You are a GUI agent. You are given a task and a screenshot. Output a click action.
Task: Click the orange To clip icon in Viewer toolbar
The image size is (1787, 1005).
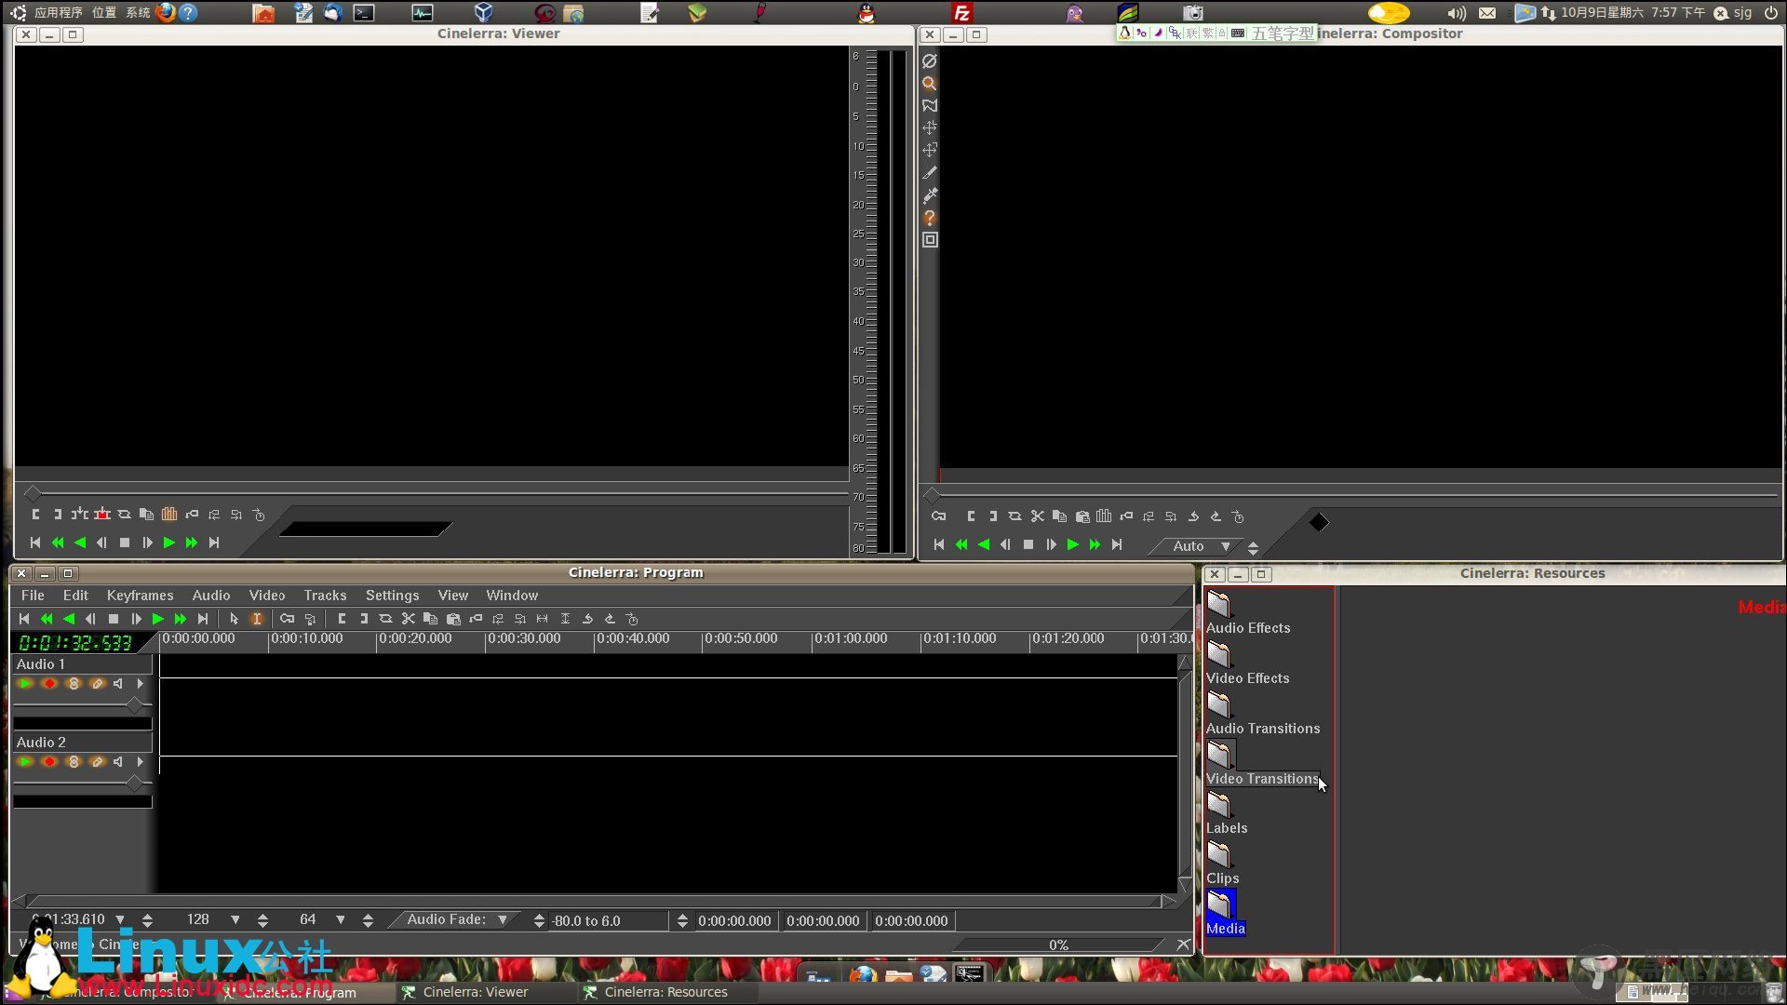tap(169, 514)
